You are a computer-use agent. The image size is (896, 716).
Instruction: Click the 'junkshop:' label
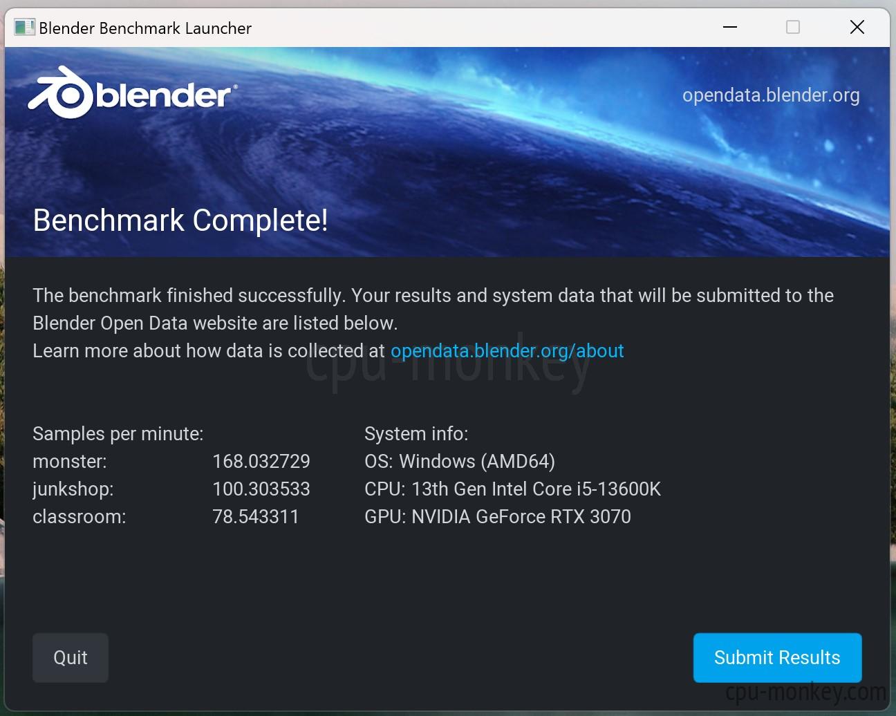pos(73,489)
